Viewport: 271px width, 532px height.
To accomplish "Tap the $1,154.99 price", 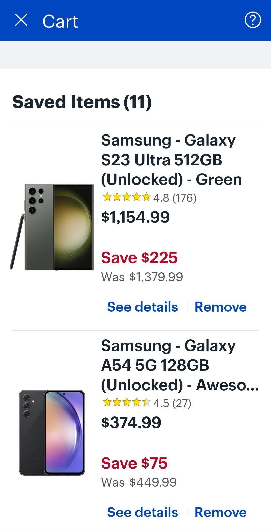I will [x=135, y=217].
